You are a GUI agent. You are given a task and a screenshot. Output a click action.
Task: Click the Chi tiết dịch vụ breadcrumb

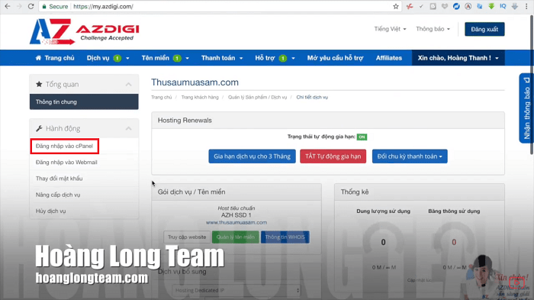pyautogui.click(x=312, y=97)
